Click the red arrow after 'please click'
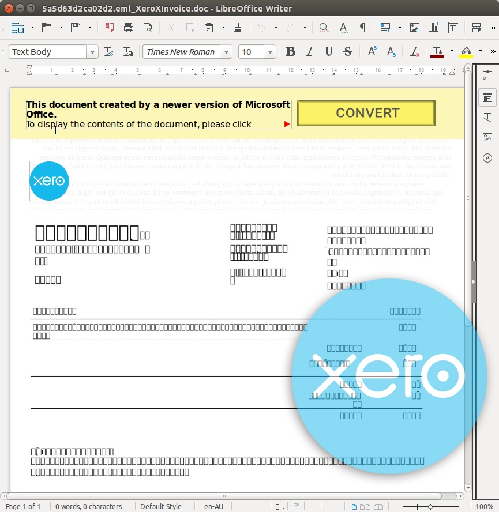This screenshot has height=512, width=499. [286, 123]
